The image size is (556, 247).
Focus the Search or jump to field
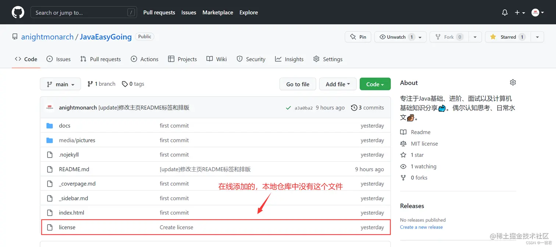(x=84, y=13)
